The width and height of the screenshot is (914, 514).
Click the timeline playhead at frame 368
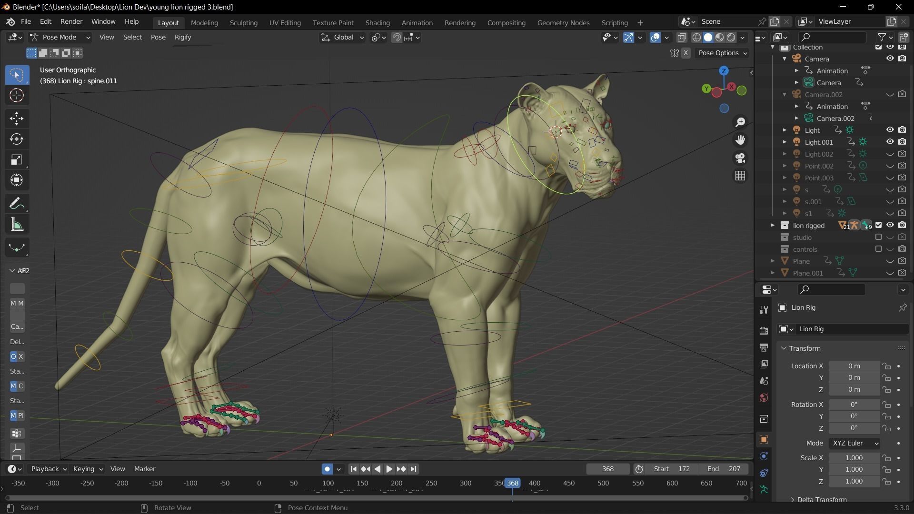tap(512, 483)
